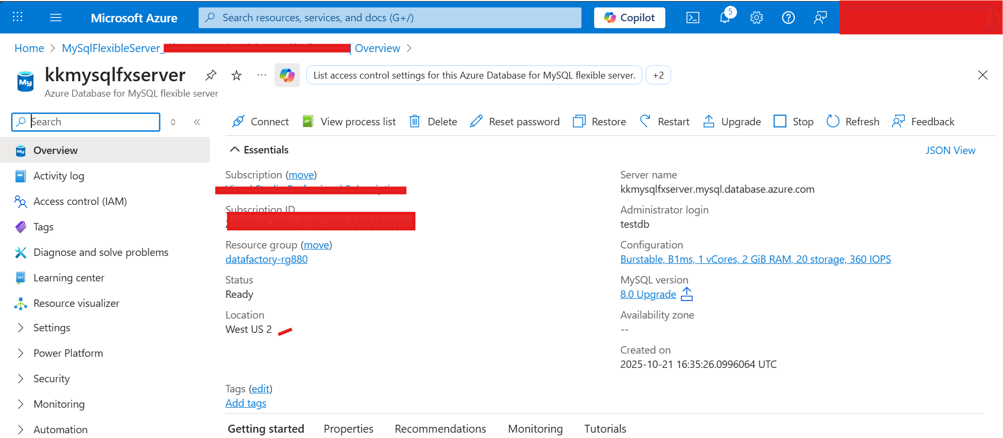
Task: Click the Resource group move link
Action: (316, 245)
